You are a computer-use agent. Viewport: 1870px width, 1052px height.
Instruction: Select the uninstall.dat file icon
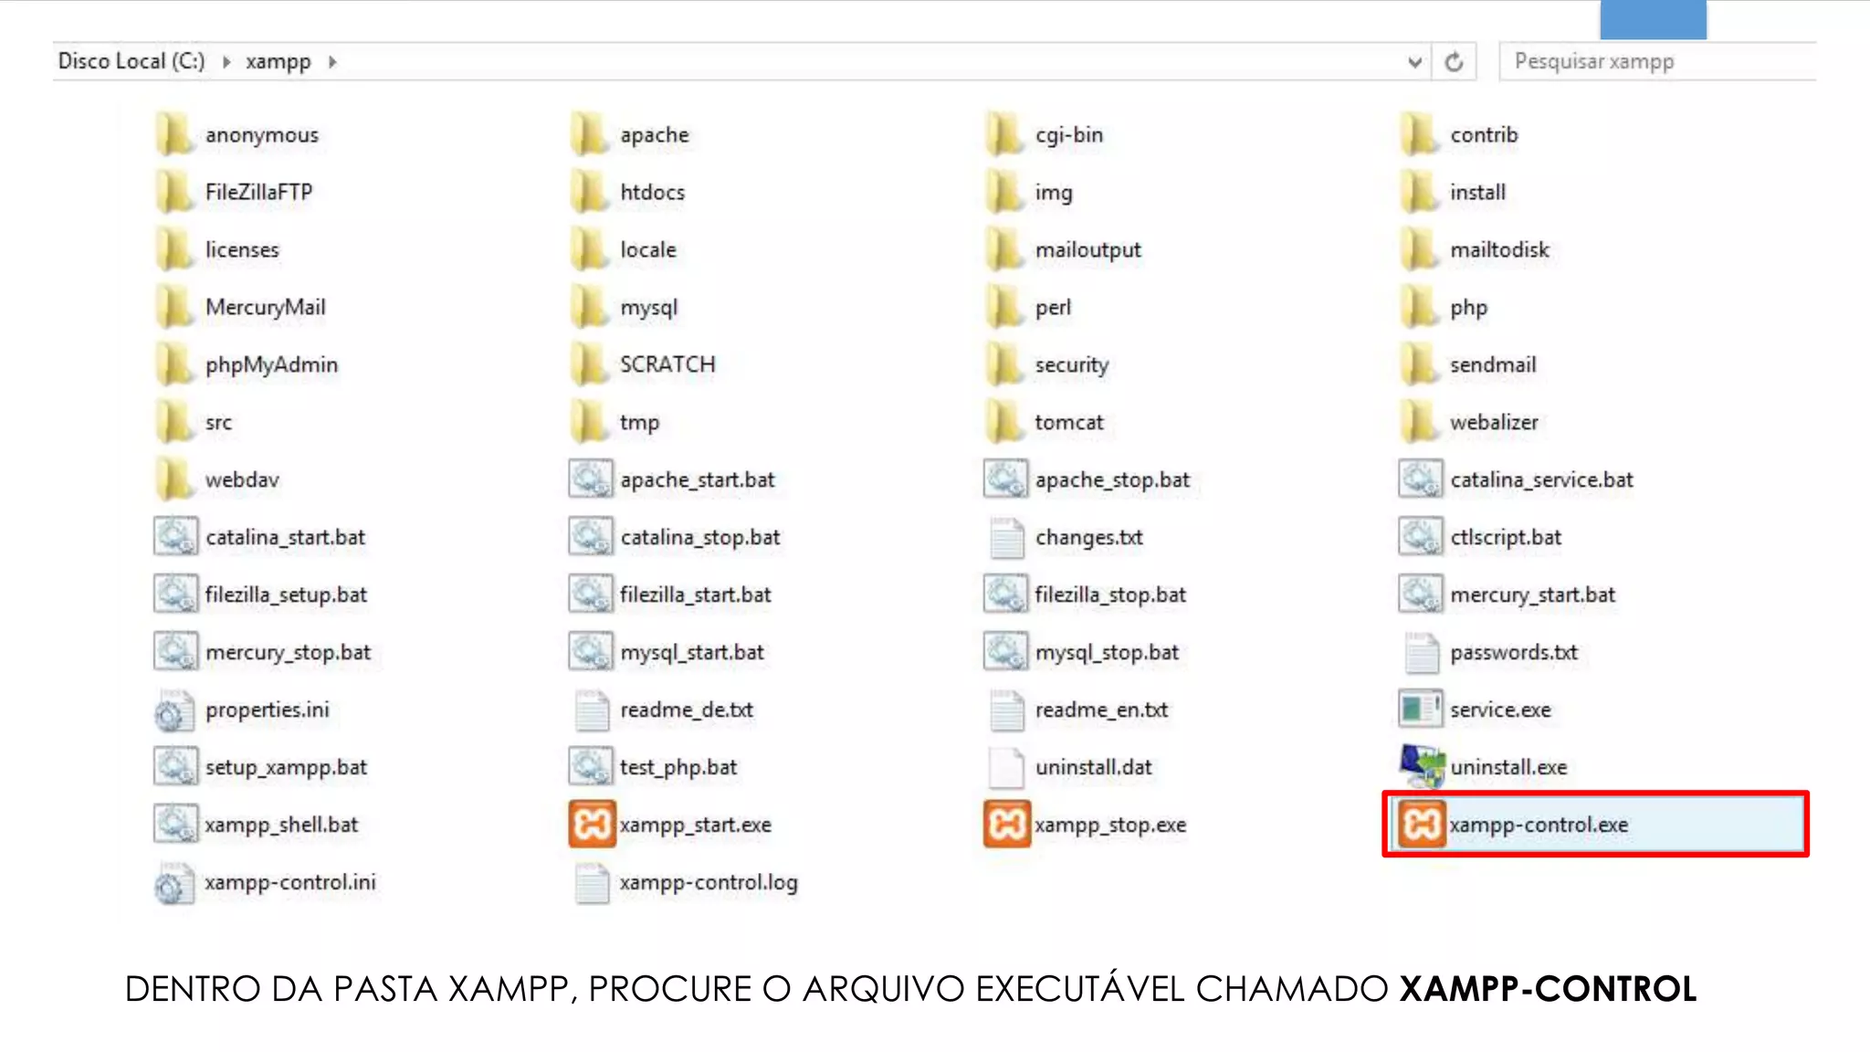1007,767
